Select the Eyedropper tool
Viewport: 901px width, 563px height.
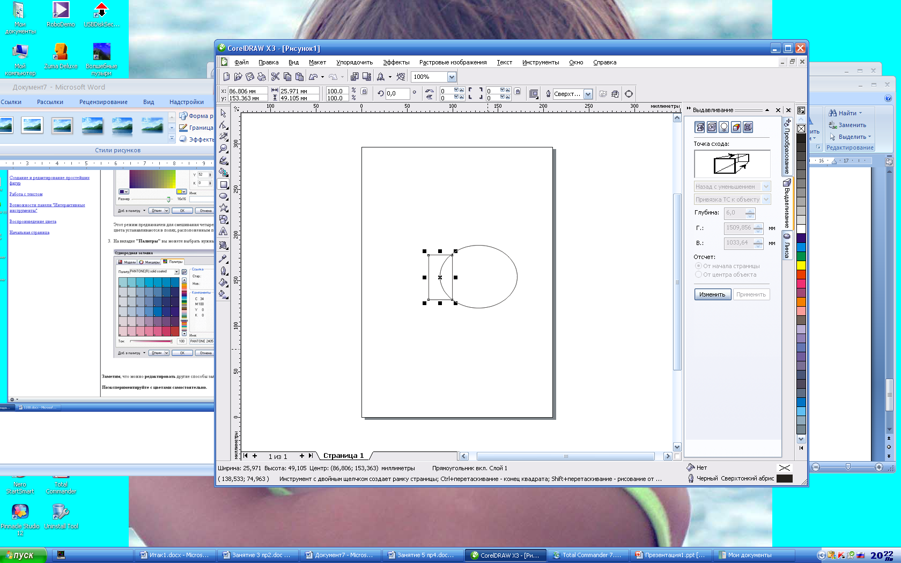point(224,258)
